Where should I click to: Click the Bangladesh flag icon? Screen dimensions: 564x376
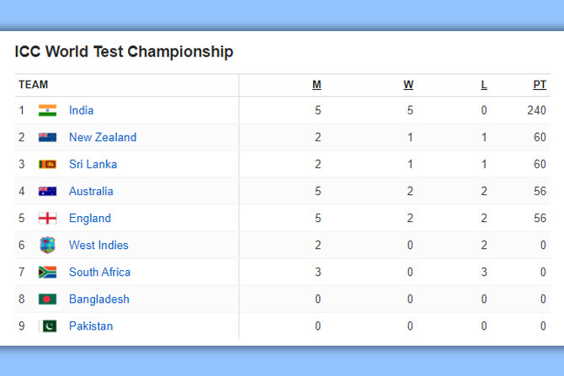(47, 299)
